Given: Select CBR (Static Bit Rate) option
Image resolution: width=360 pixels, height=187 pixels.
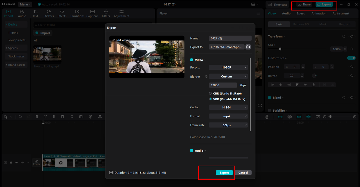Looking at the screenshot, I should click(210, 93).
